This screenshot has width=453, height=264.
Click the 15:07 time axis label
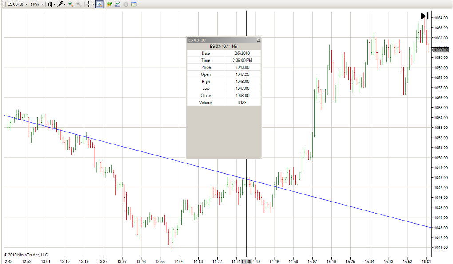pyautogui.click(x=312, y=261)
